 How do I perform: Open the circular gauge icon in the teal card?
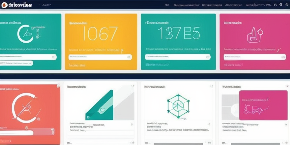(x=26, y=34)
